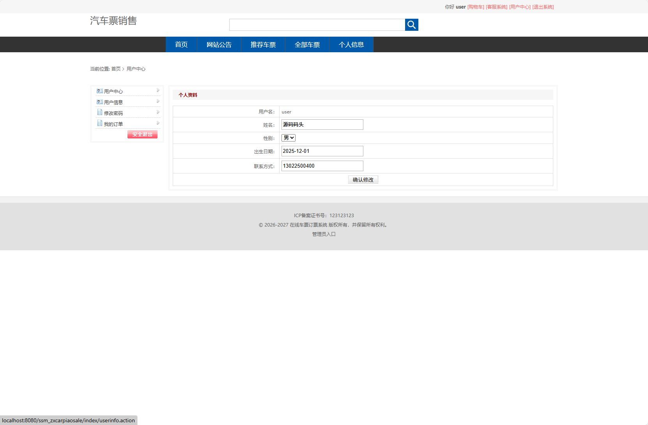Open the 性别 gender dropdown
This screenshot has height=425, width=648.
point(289,138)
